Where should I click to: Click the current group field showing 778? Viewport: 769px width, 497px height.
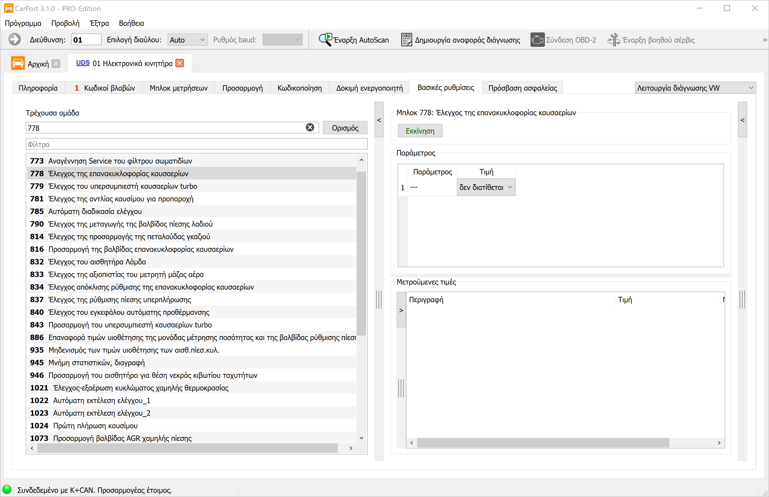tap(172, 128)
